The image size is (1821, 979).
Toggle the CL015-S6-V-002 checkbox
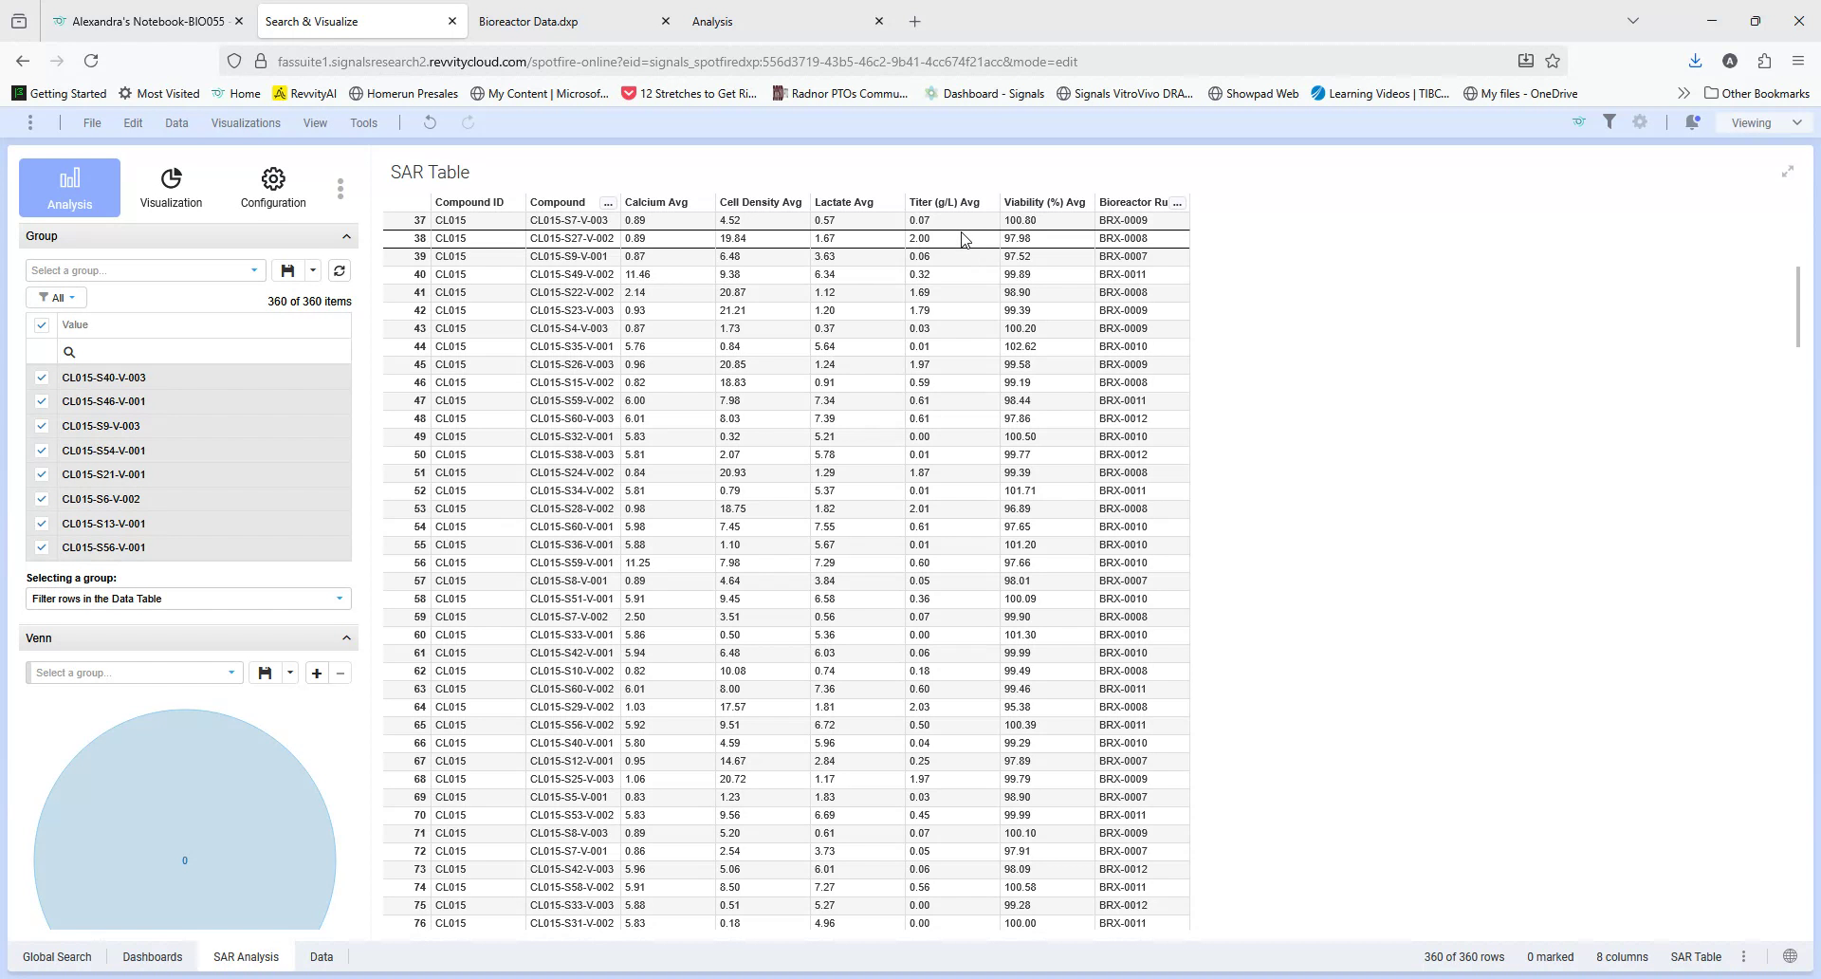42,498
